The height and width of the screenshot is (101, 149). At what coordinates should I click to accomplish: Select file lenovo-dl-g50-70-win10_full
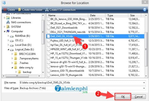click(x=95, y=62)
